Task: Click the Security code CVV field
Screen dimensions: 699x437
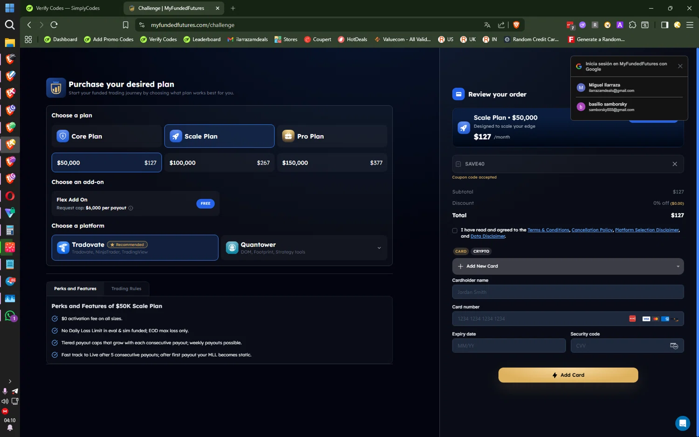Action: click(x=627, y=346)
